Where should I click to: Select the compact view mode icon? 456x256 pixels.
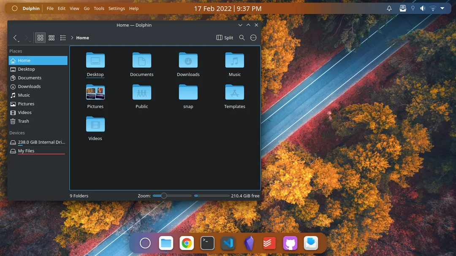[x=52, y=38]
